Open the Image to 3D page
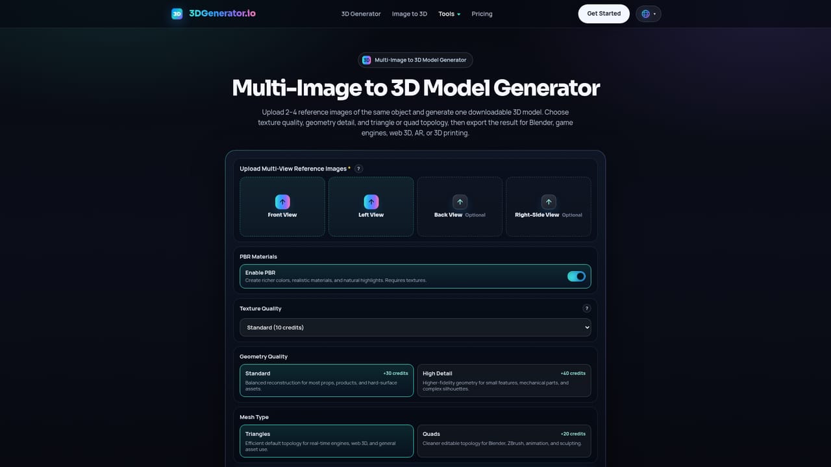831x467 pixels. pyautogui.click(x=410, y=14)
